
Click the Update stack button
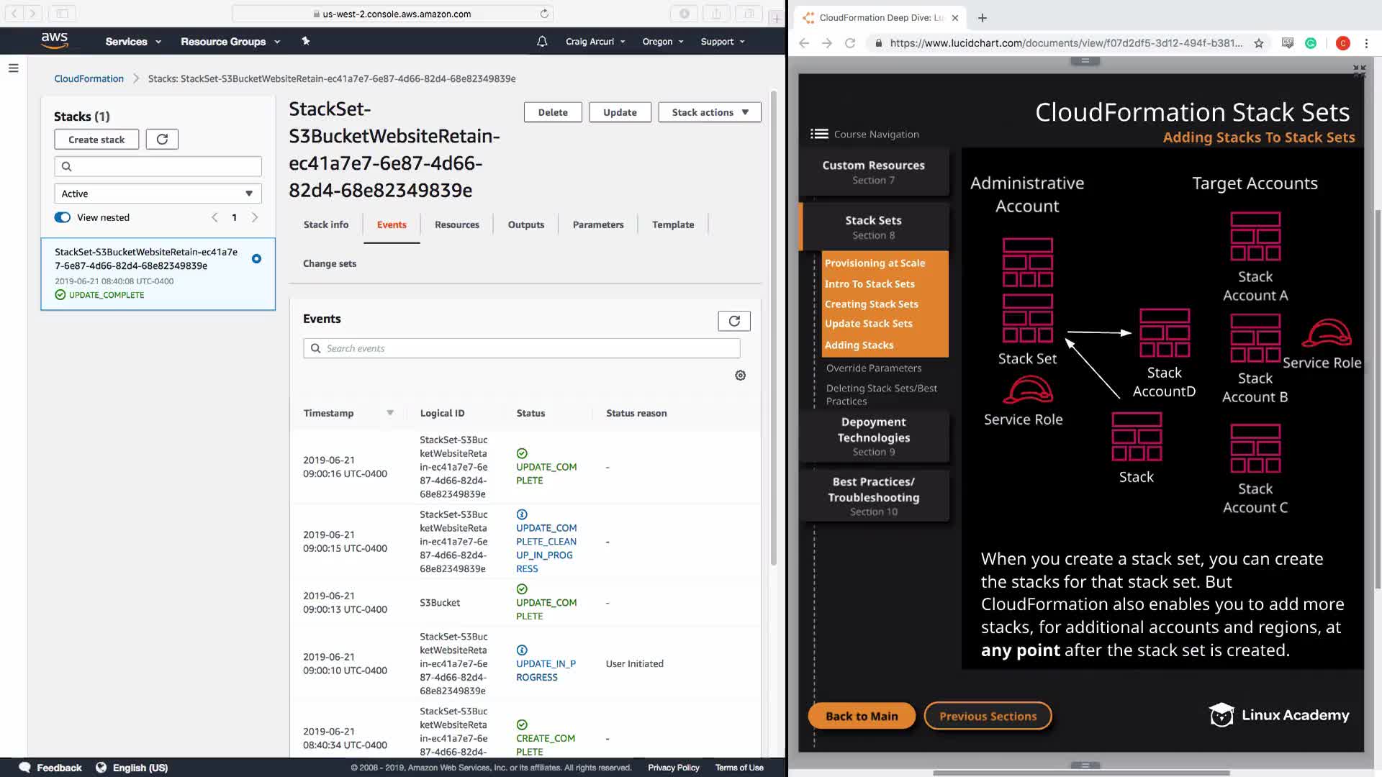tap(619, 112)
